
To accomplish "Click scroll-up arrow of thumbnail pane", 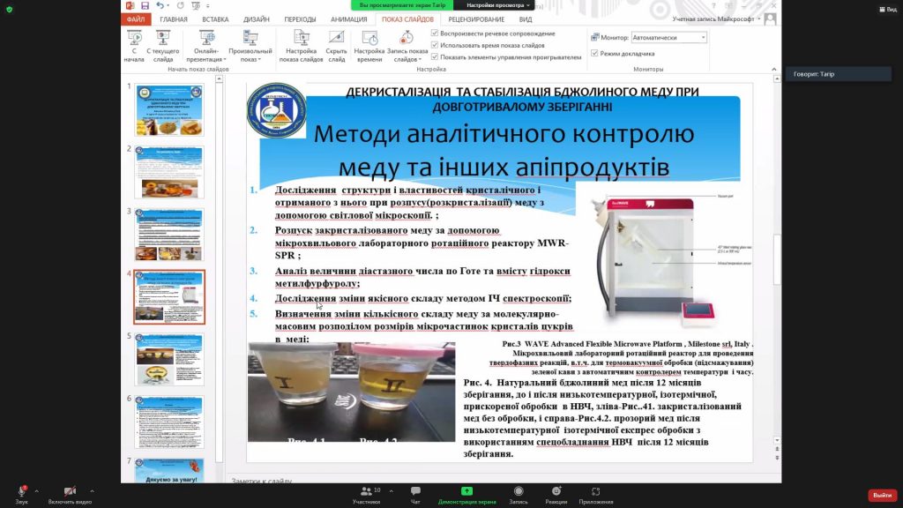I will tap(219, 78).
